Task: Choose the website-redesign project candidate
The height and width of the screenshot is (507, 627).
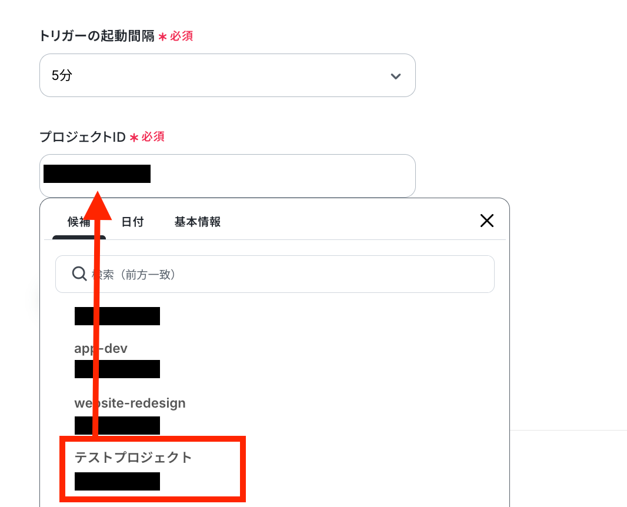Action: point(130,403)
